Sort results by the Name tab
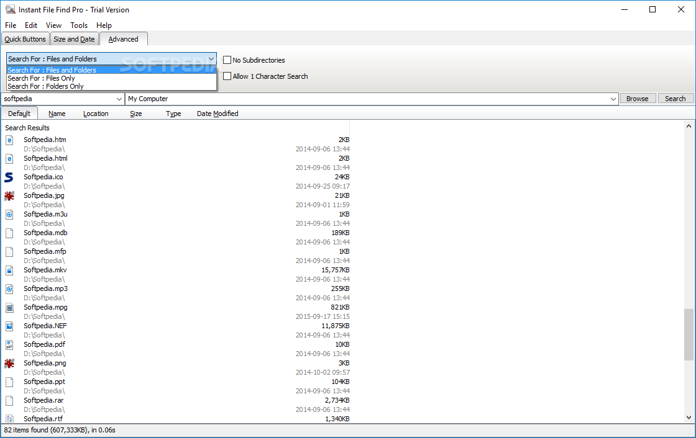The image size is (696, 438). (57, 114)
